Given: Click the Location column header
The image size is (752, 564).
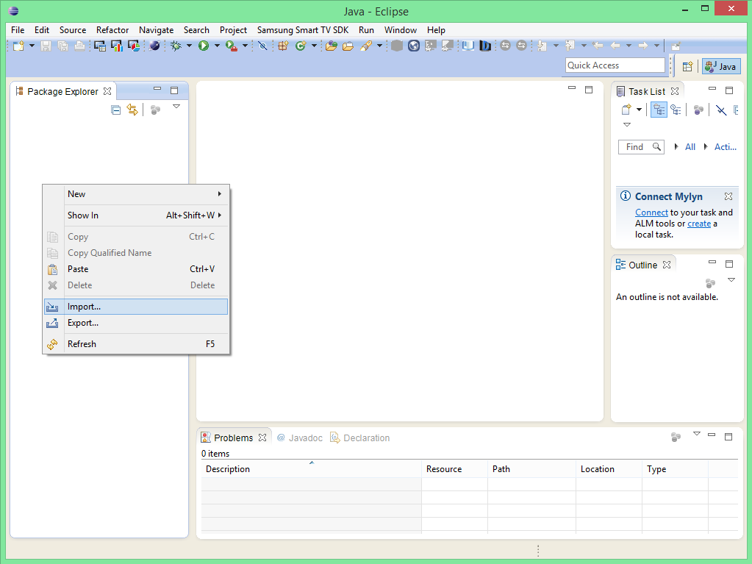Looking at the screenshot, I should [x=609, y=469].
